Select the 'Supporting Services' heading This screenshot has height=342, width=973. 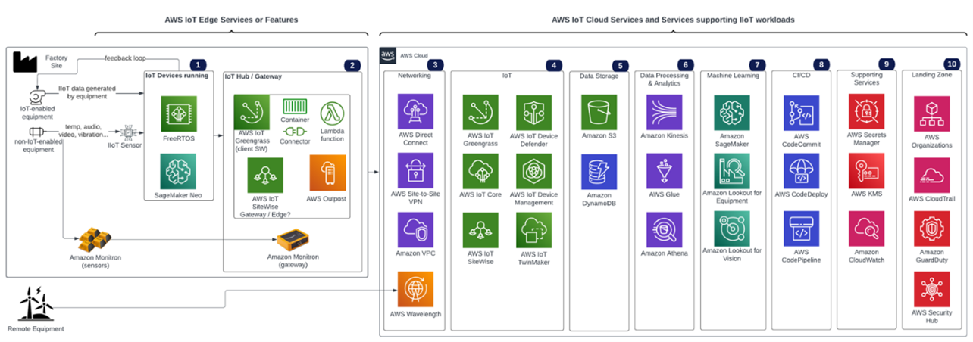coord(867,79)
